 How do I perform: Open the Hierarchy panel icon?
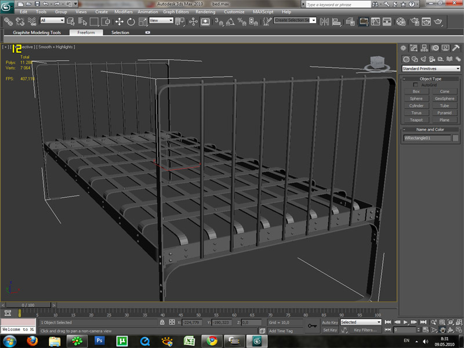[x=425, y=48]
